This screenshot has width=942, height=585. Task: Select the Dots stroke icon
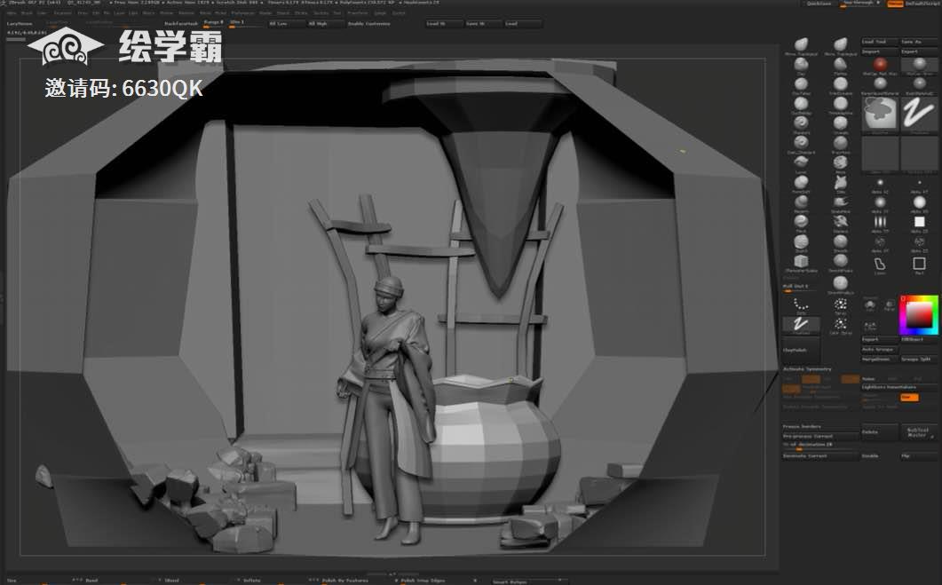(802, 305)
